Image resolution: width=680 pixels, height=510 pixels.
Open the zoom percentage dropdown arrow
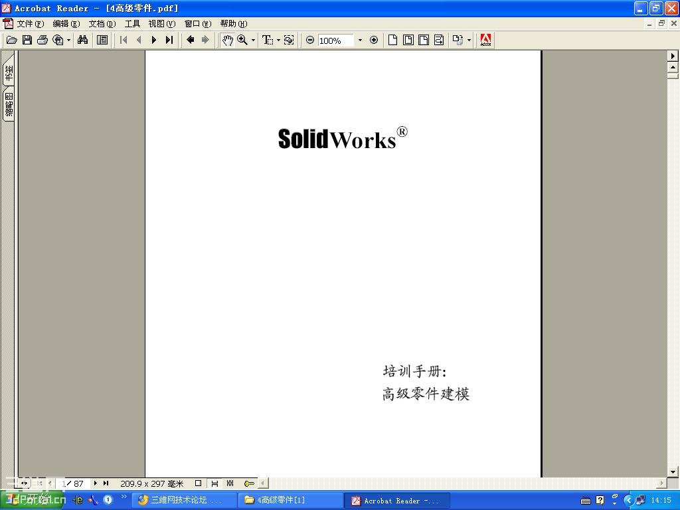pos(360,41)
